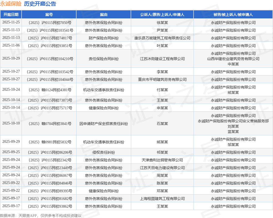The height and width of the screenshot is (218, 273).
Task: Select the 开庭日期 column header
Action: click(x=11, y=15)
